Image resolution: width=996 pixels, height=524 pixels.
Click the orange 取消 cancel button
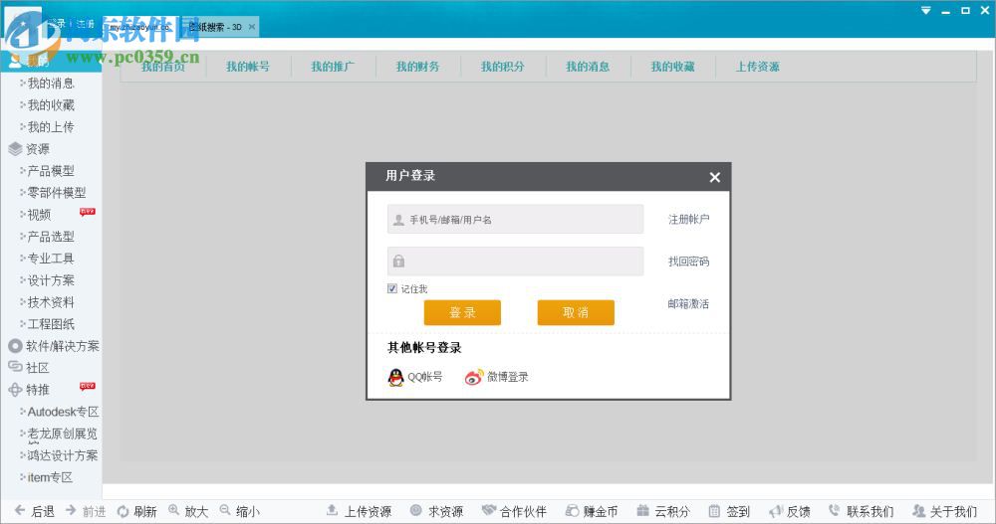576,313
